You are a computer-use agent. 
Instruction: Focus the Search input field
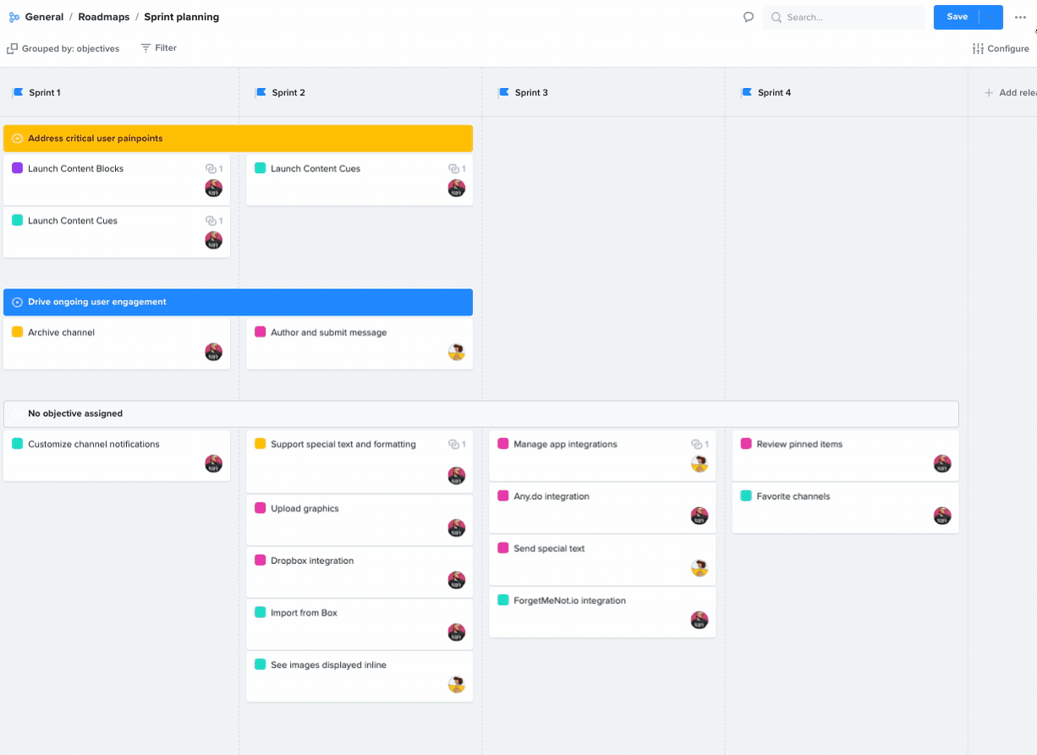tap(844, 17)
